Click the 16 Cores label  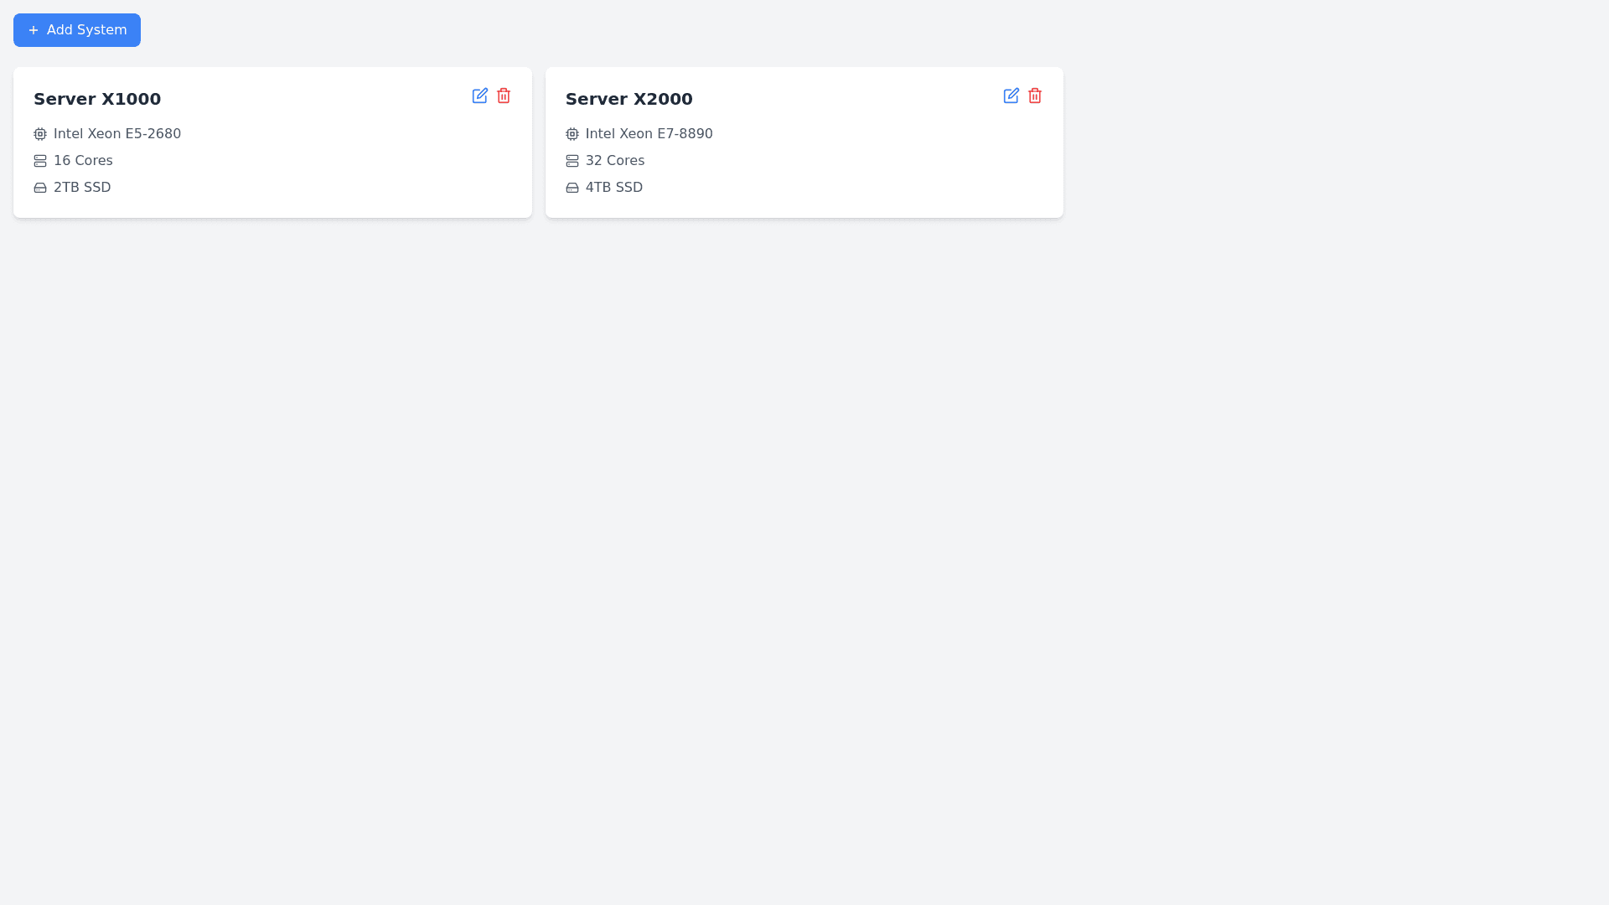pos(83,161)
